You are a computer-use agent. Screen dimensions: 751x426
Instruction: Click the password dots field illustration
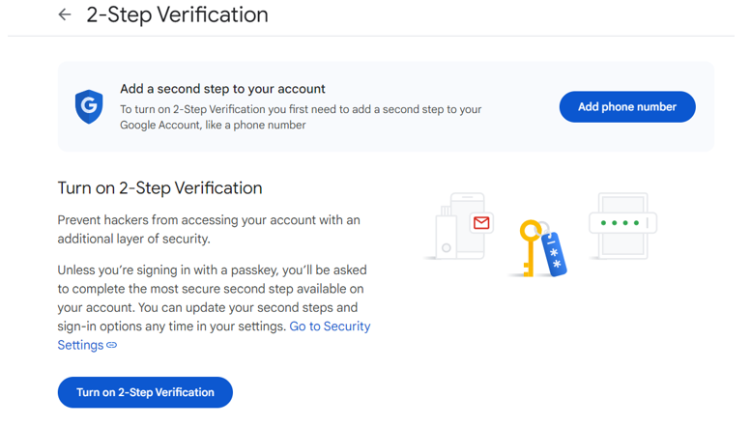pyautogui.click(x=622, y=222)
